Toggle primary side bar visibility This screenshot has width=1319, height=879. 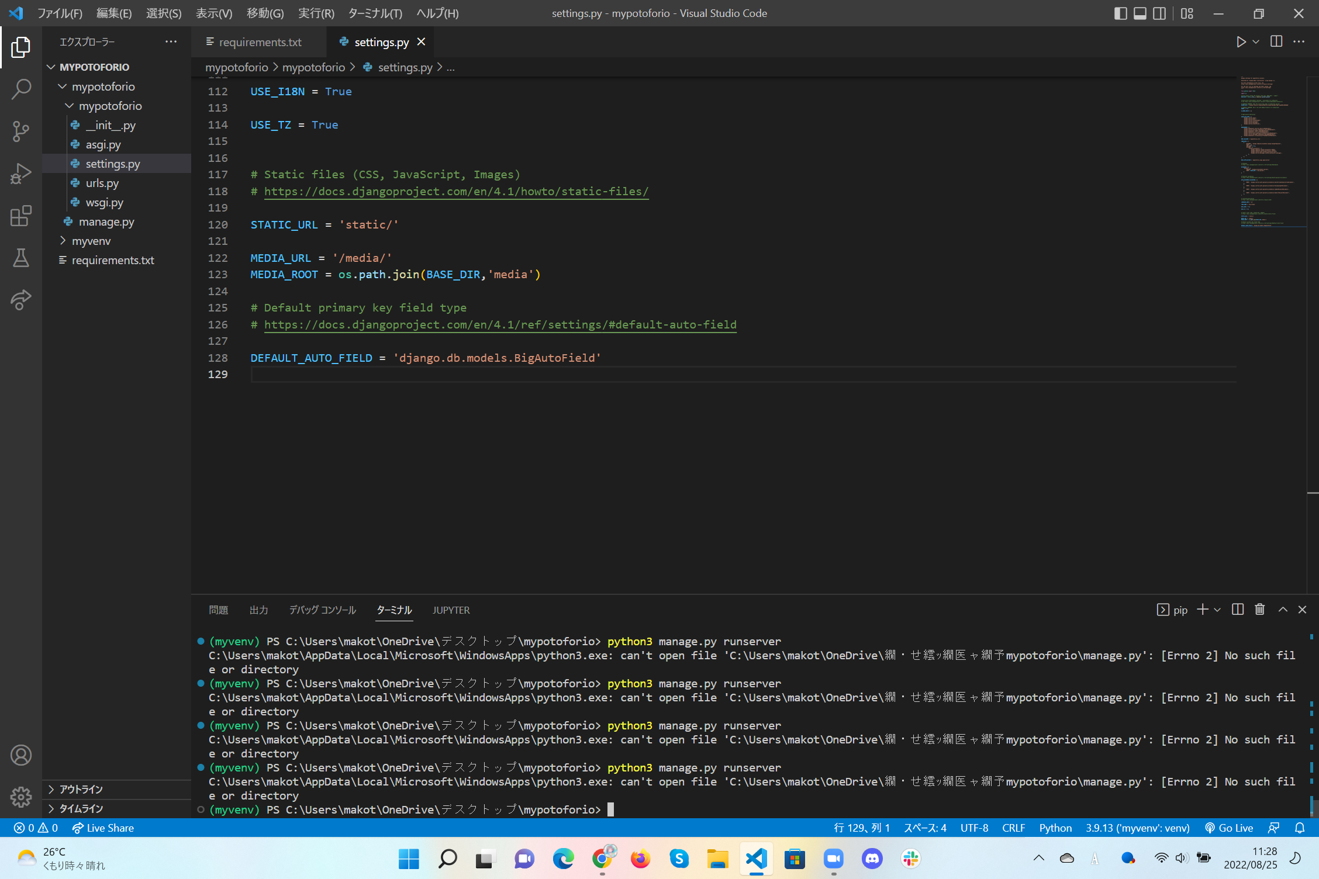point(1120,13)
